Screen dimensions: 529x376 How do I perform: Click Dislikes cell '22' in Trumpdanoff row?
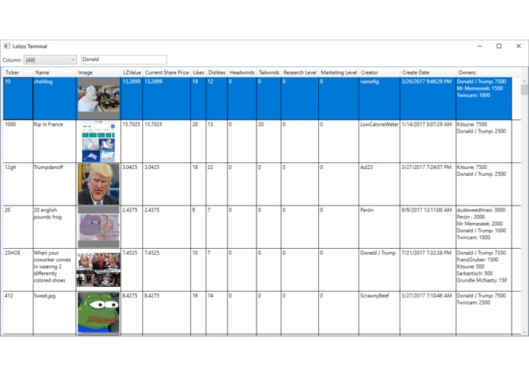point(217,184)
